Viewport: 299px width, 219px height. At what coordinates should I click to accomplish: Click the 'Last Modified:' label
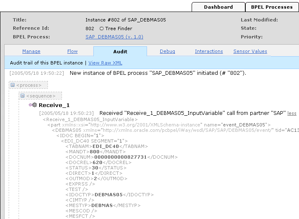[x=259, y=20]
